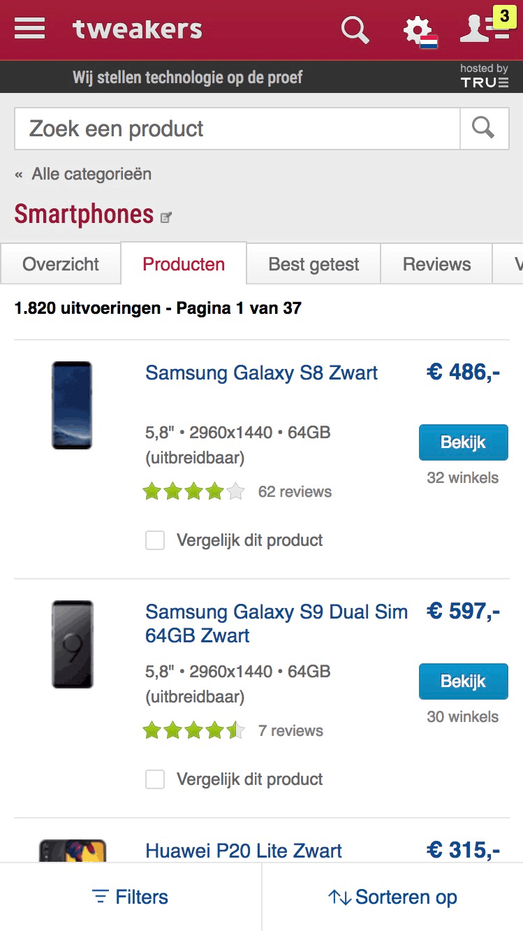
Task: Open the Sorteren op sorting options
Action: [392, 897]
